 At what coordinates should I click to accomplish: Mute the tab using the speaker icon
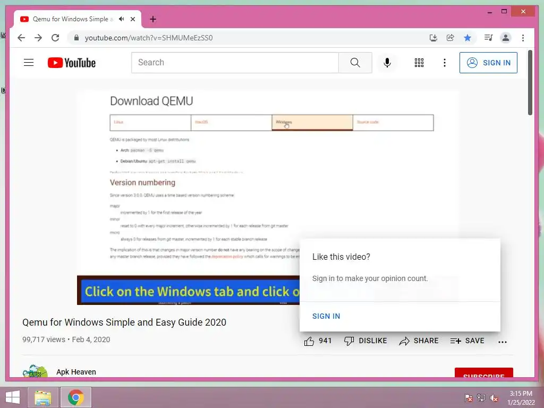[x=121, y=19]
